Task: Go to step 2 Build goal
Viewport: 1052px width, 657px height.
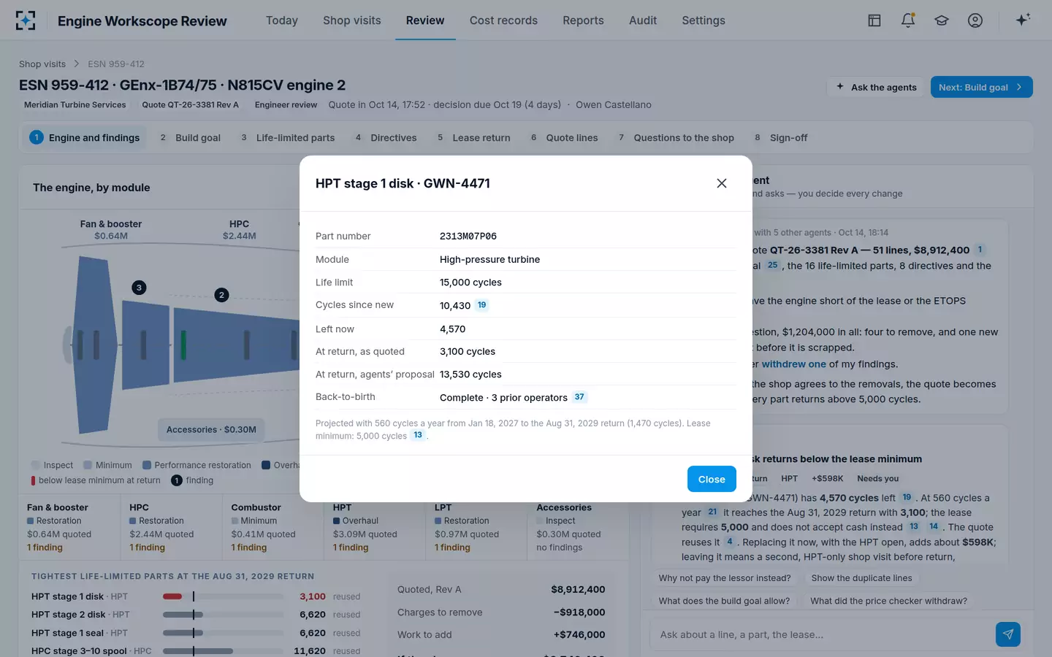Action: (x=190, y=137)
